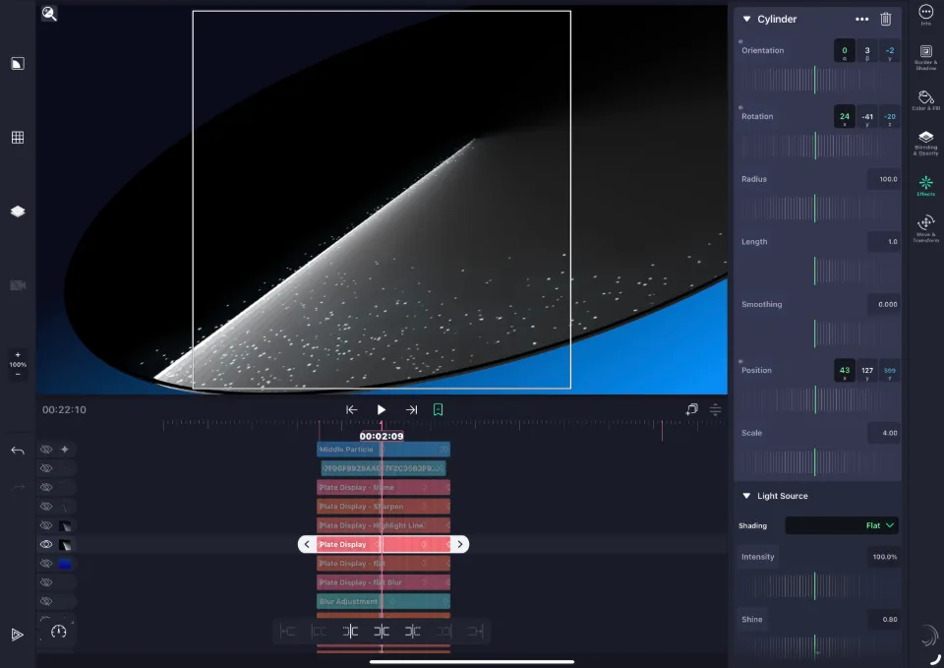Toggle visibility of Middle Particle layer
This screenshot has width=944, height=668.
point(46,450)
